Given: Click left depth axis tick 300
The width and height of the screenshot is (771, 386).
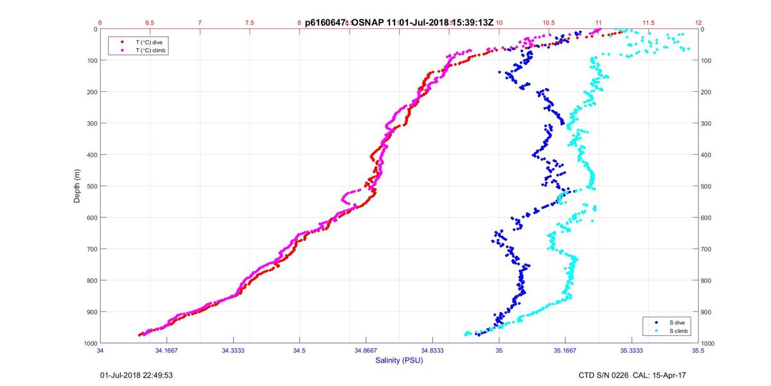Looking at the screenshot, I should pyautogui.click(x=92, y=123).
